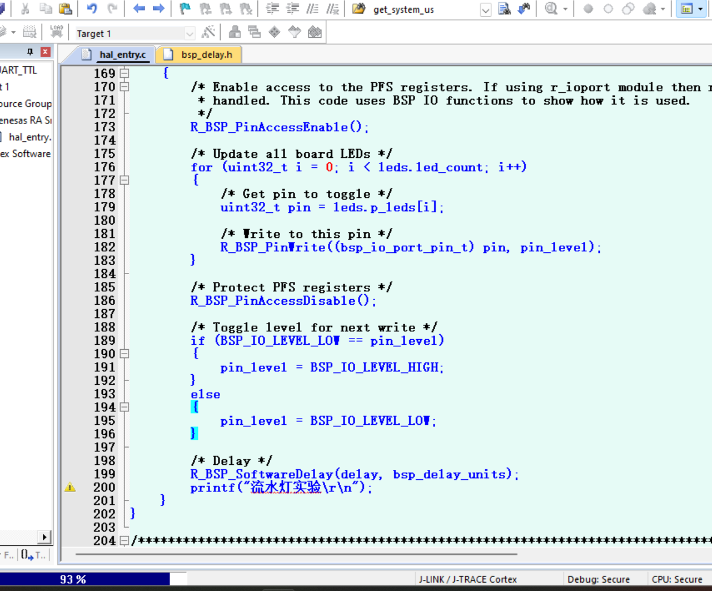712x591 pixels.
Task: Open Manage Multi-Project Workspace icon
Action: click(x=255, y=32)
